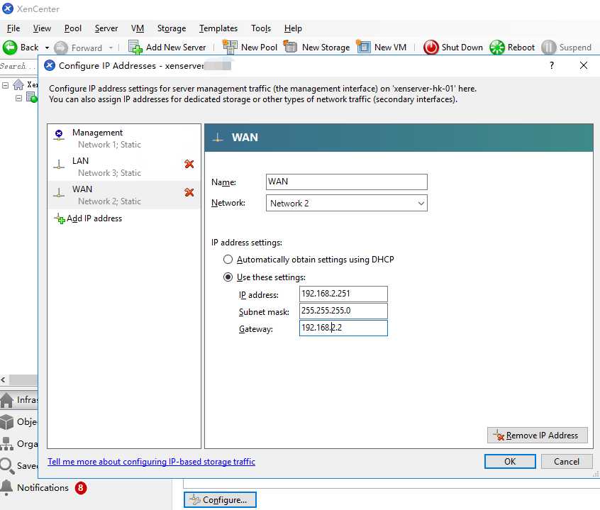The width and height of the screenshot is (600, 510).
Task: Open the Back history dropdown arrow
Action: pos(47,48)
